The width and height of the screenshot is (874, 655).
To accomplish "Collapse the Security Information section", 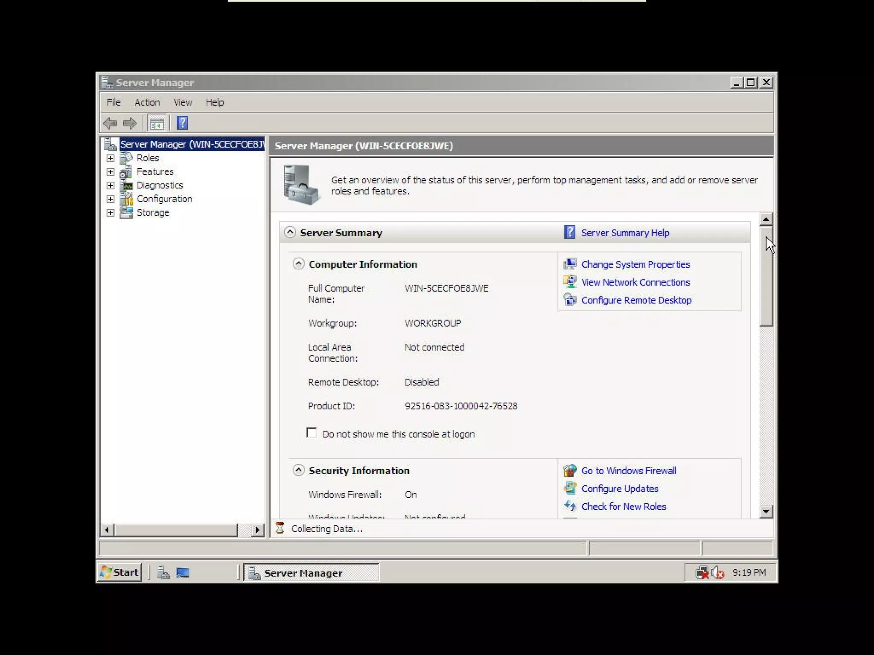I will [x=299, y=470].
